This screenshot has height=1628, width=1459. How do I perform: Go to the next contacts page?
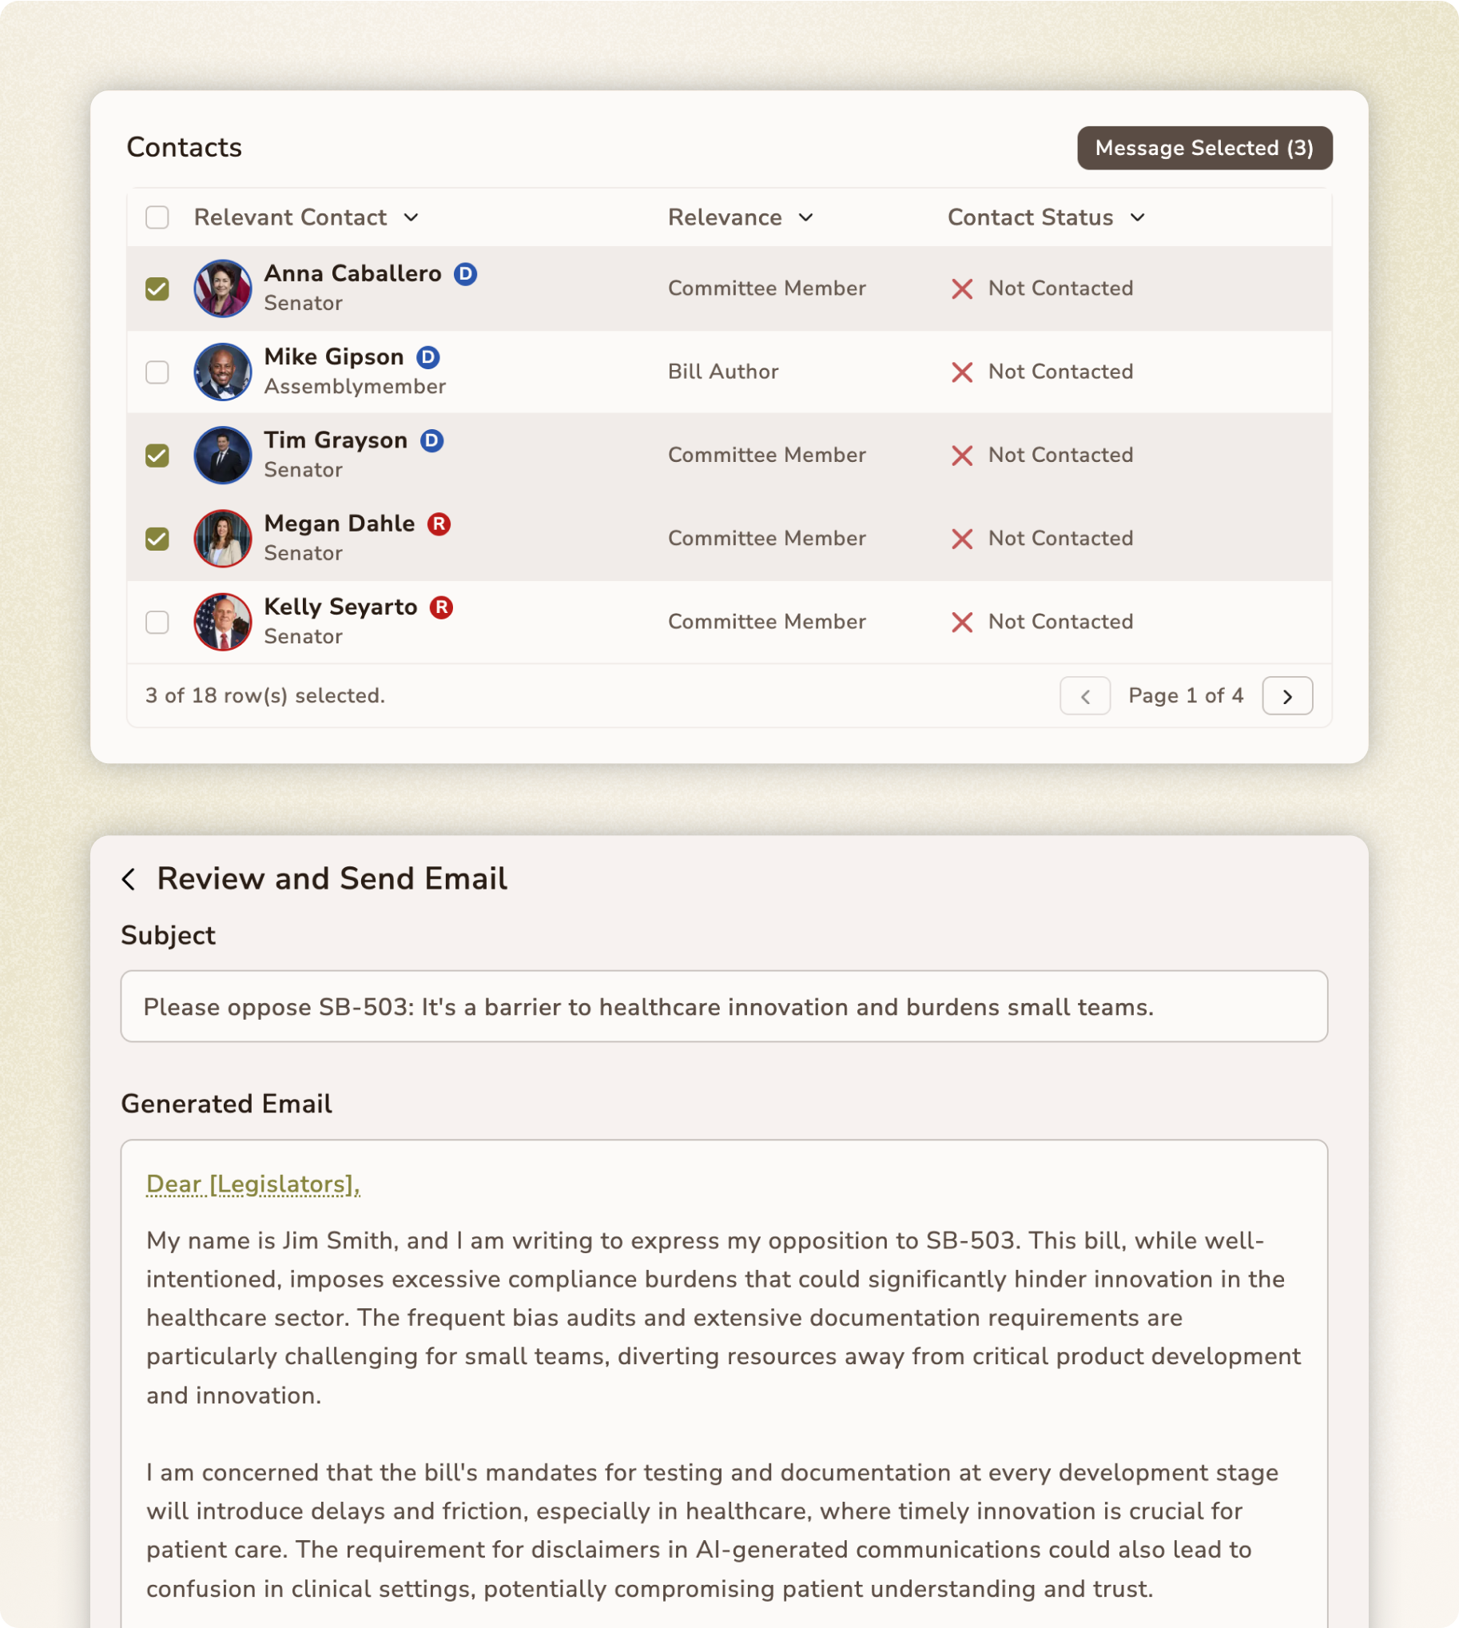(x=1287, y=696)
